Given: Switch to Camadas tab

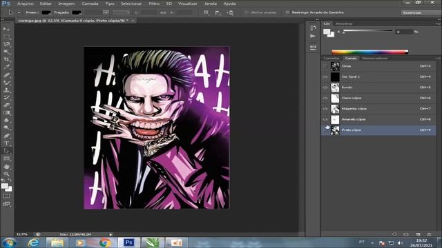Looking at the screenshot, I should pyautogui.click(x=331, y=58).
